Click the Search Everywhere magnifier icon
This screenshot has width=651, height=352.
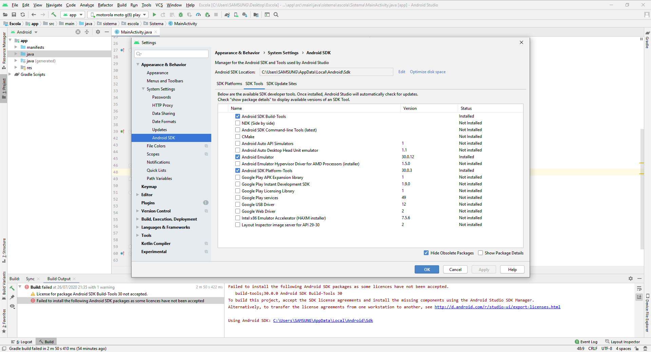coord(276,15)
